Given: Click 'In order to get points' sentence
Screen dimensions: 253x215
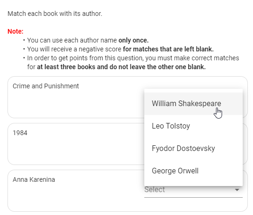Looking at the screenshot, I should [x=133, y=63].
